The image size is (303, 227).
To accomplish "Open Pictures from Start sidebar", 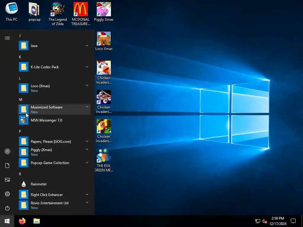I will (x=7, y=180).
